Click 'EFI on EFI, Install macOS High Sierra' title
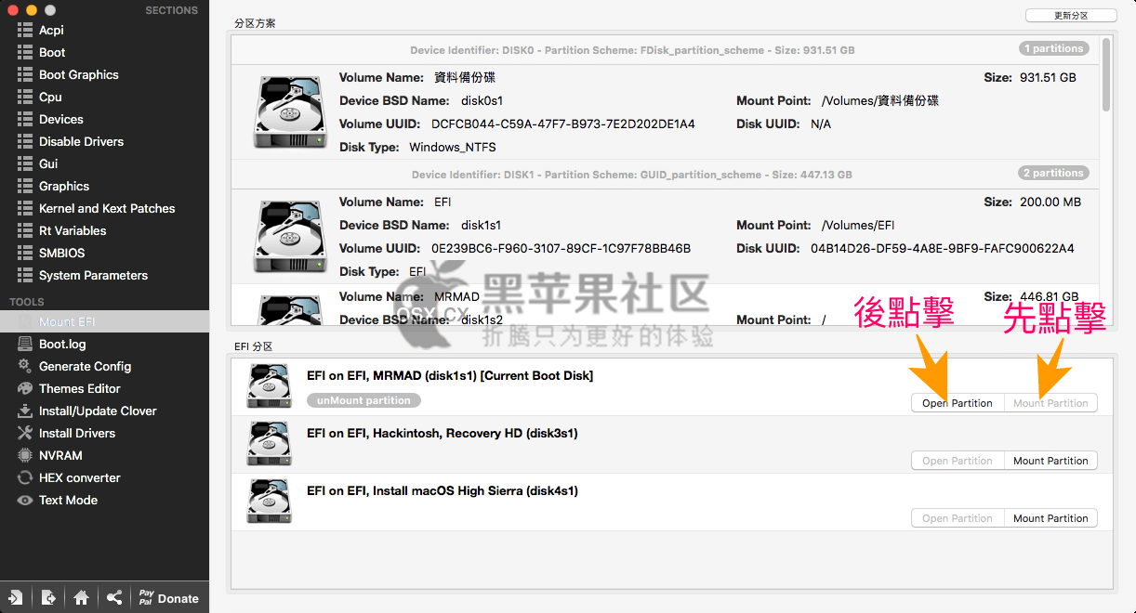Viewport: 1136px width, 613px height. tap(443, 490)
